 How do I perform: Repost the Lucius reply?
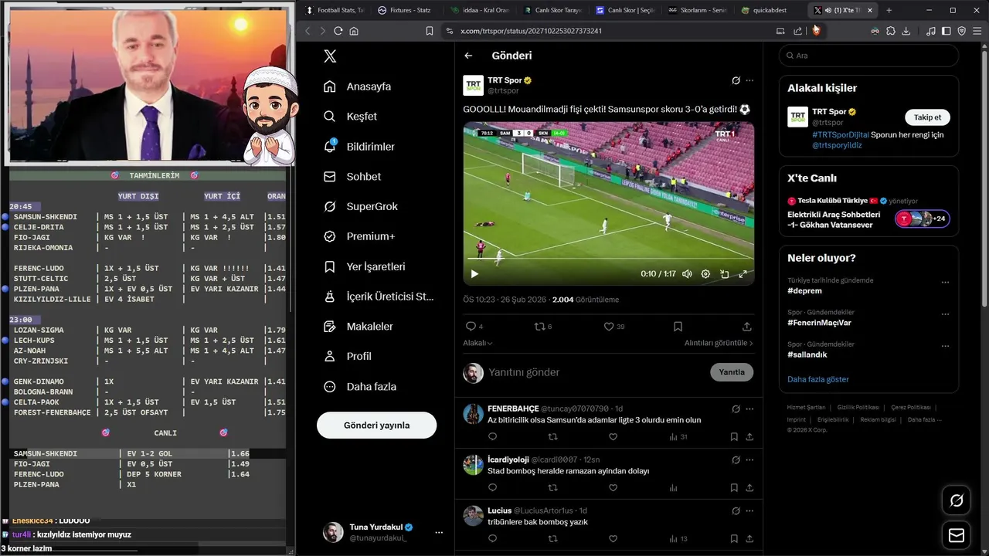pyautogui.click(x=552, y=539)
